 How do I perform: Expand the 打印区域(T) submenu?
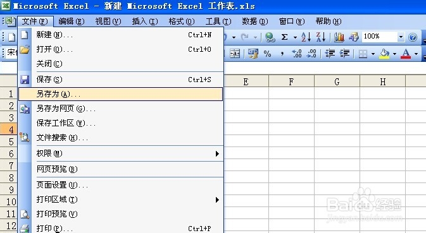click(x=121, y=200)
